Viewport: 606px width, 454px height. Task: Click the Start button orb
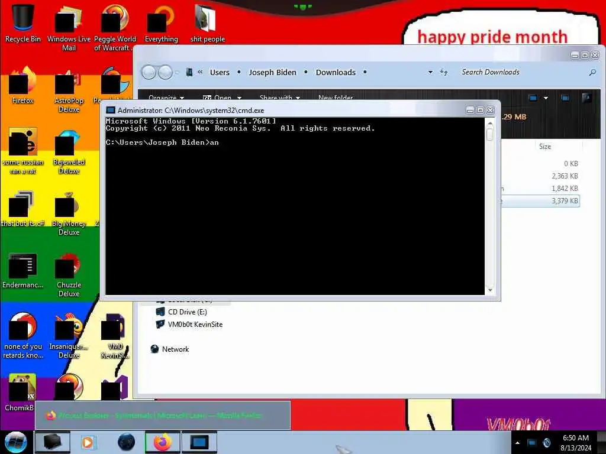tap(16, 442)
